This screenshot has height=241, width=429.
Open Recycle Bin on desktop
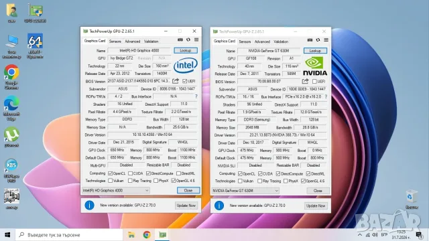[412, 199]
